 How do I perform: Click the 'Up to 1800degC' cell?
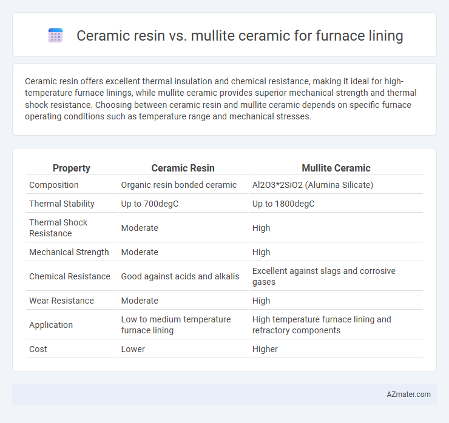(283, 204)
